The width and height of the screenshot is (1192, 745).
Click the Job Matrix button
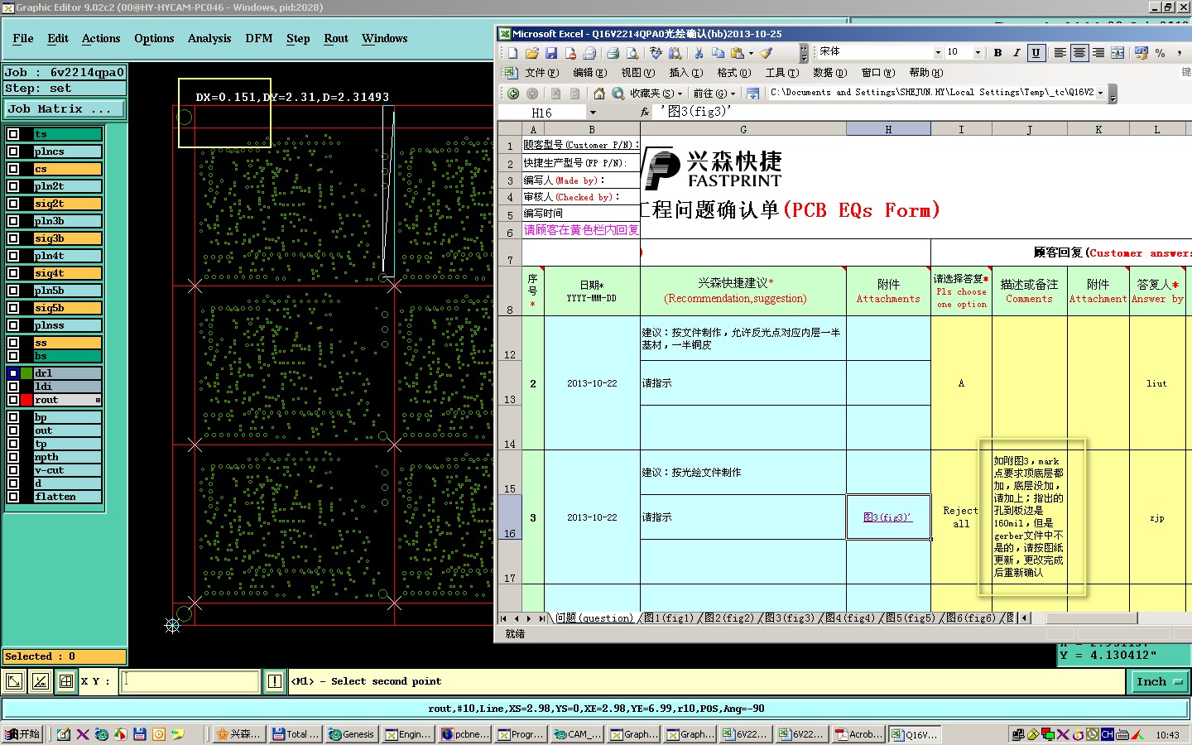point(64,108)
